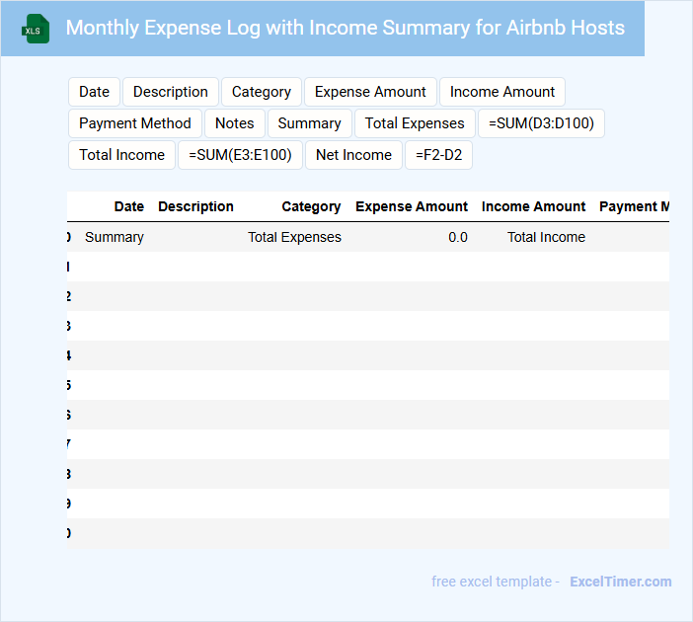693x622 pixels.
Task: Choose the Income Amount tag
Action: (502, 92)
